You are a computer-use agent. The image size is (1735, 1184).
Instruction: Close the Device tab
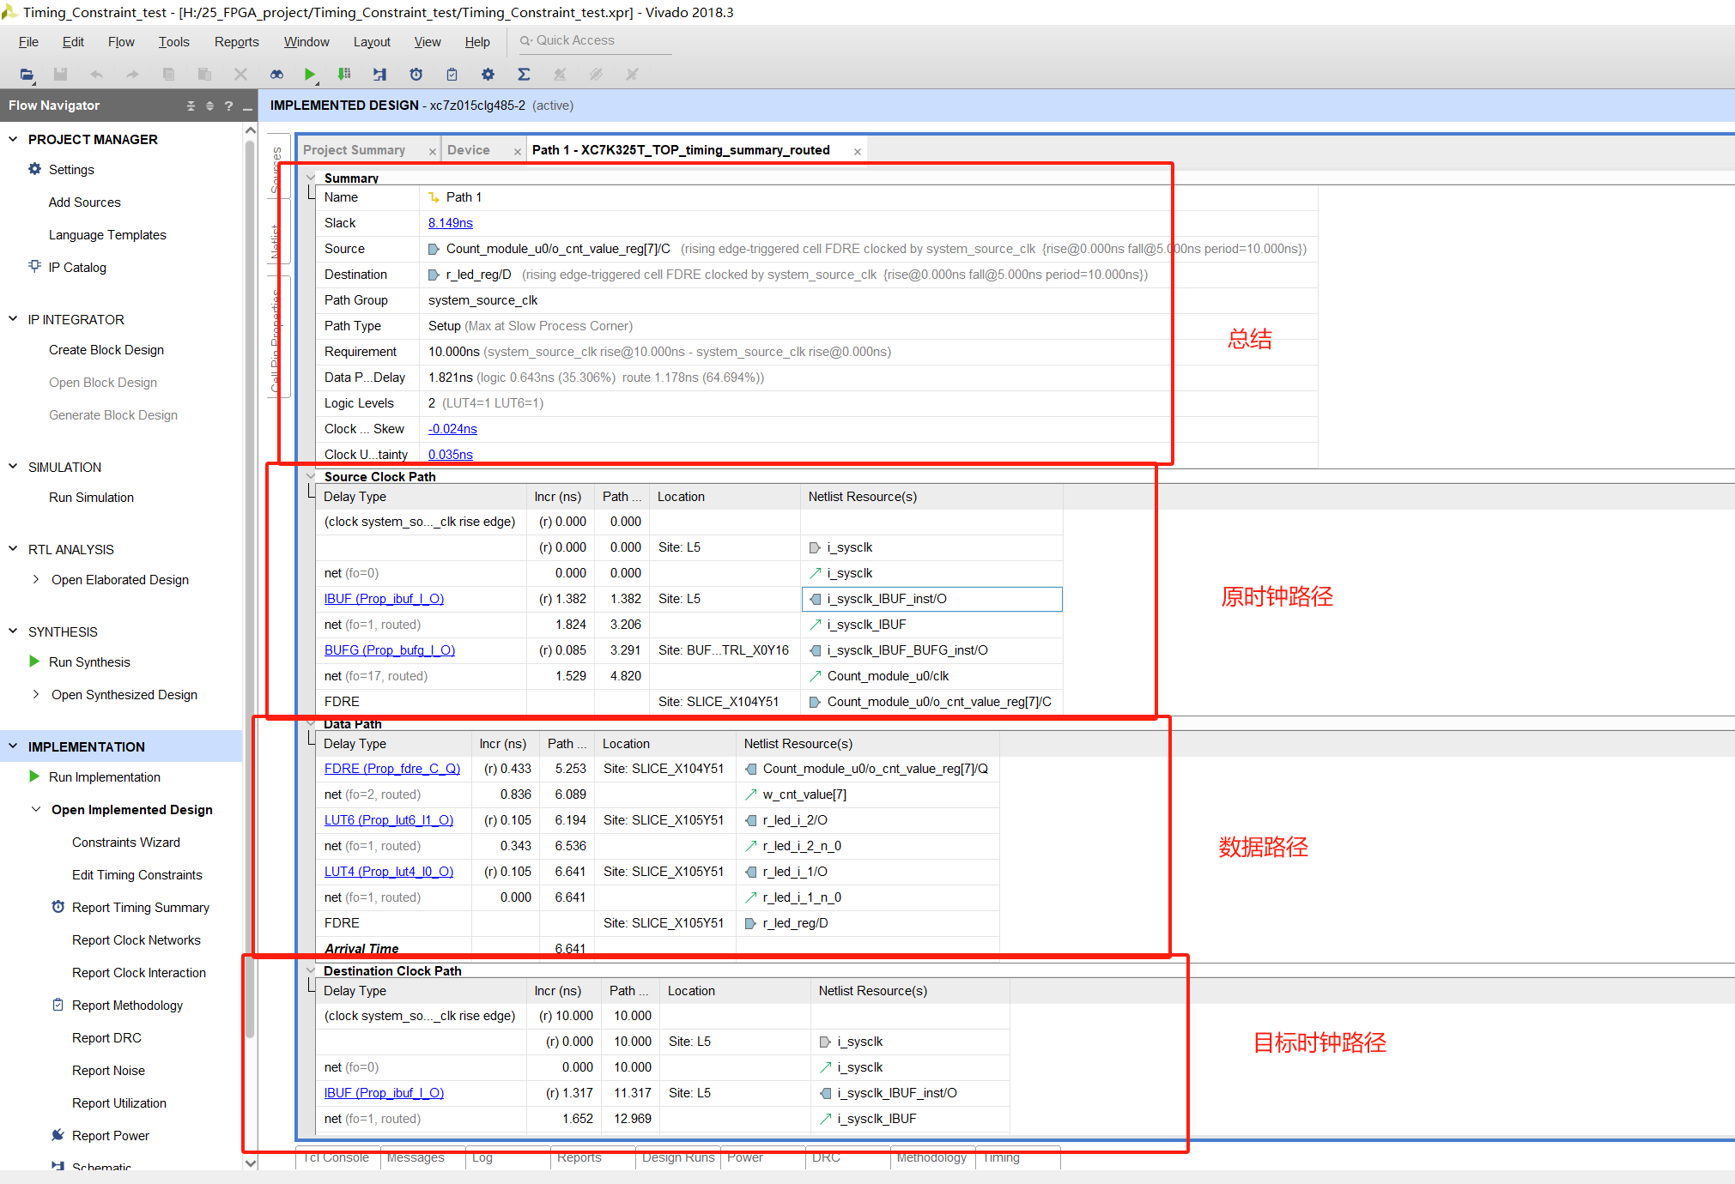[x=518, y=151]
